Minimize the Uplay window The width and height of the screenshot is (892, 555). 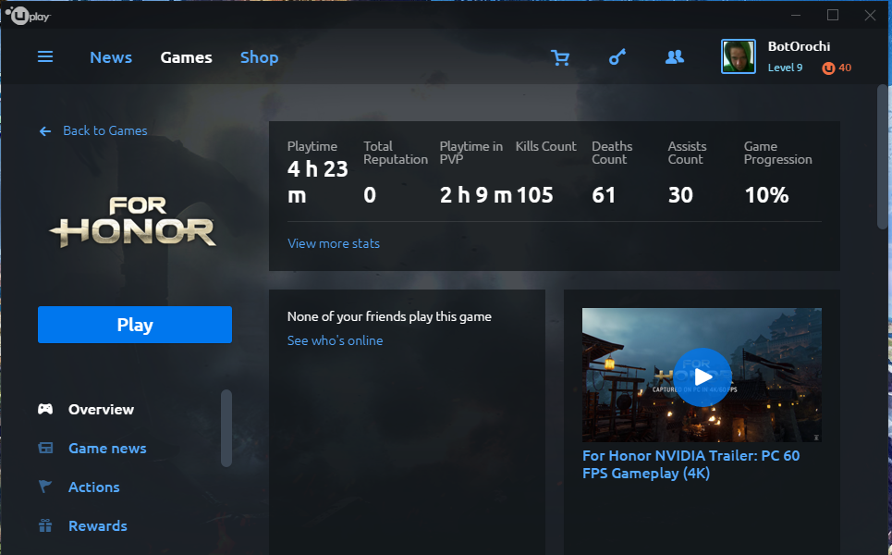click(x=796, y=16)
